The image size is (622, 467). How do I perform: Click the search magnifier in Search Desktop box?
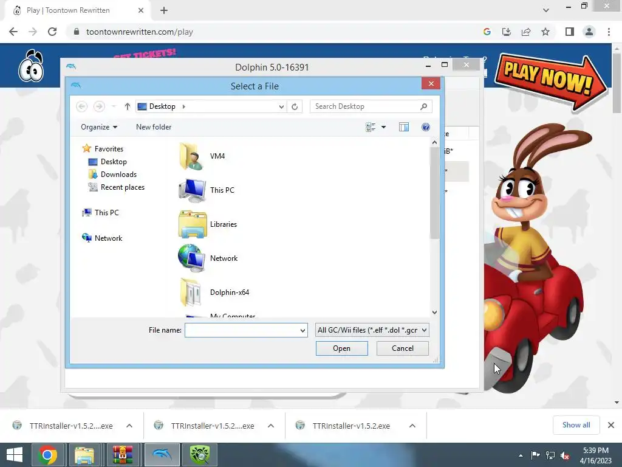[423, 106]
